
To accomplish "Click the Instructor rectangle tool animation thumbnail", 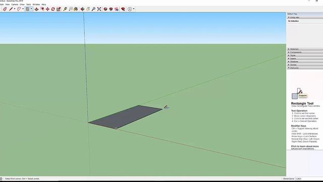I will (299, 94).
